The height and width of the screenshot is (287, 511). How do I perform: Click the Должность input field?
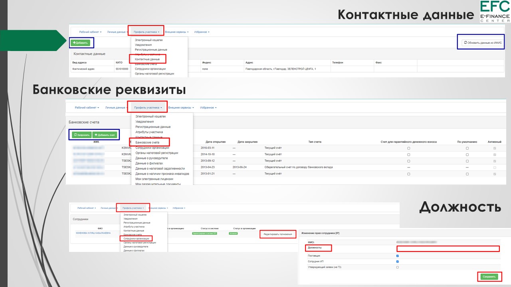[448, 249]
